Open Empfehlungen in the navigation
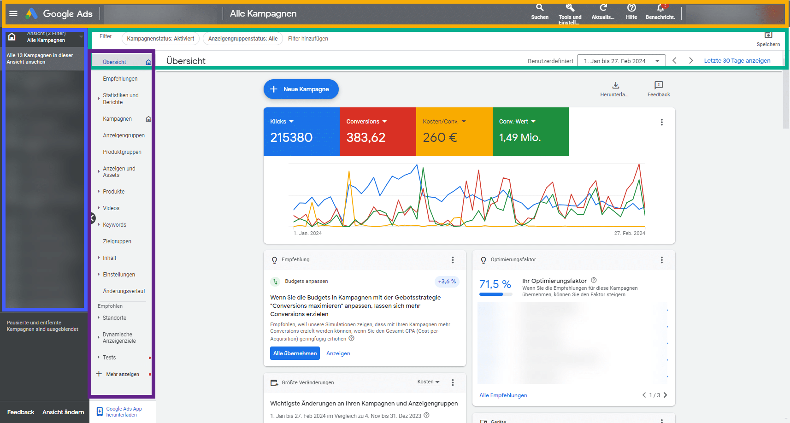This screenshot has height=423, width=790. 120,79
